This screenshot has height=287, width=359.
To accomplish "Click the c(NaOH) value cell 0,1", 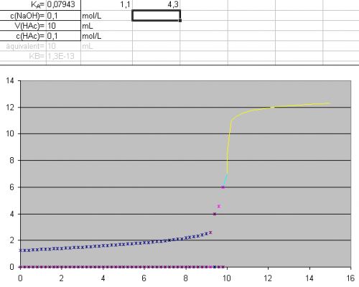I will click(63, 16).
